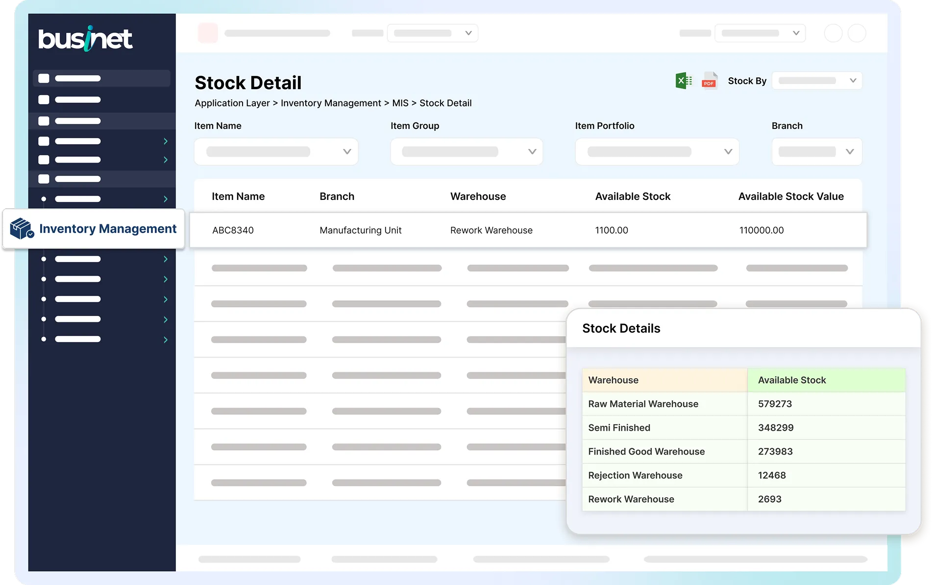
Task: Click the Application Layer breadcrumb
Action: (232, 103)
